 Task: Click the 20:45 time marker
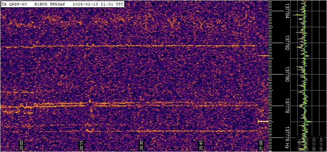coord(201,145)
